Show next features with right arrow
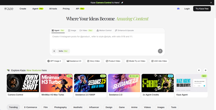 (x=205, y=70)
